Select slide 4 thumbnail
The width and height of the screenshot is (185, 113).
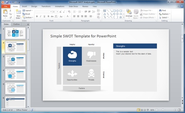[x=15, y=74]
